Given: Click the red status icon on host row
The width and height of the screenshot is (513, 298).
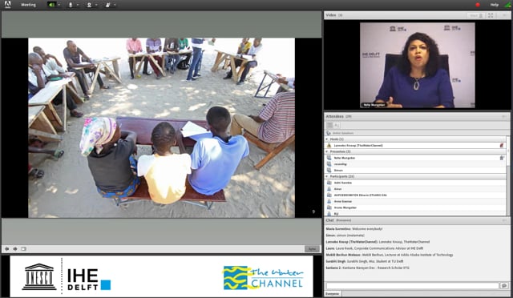Looking at the screenshot, I should (502, 146).
